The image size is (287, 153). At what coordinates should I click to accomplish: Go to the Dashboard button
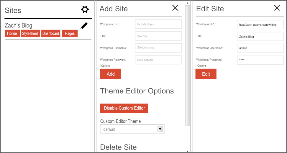coord(51,33)
